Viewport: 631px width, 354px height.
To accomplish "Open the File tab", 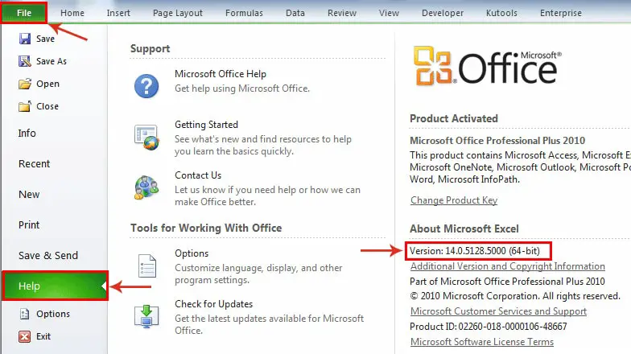I will coord(24,13).
